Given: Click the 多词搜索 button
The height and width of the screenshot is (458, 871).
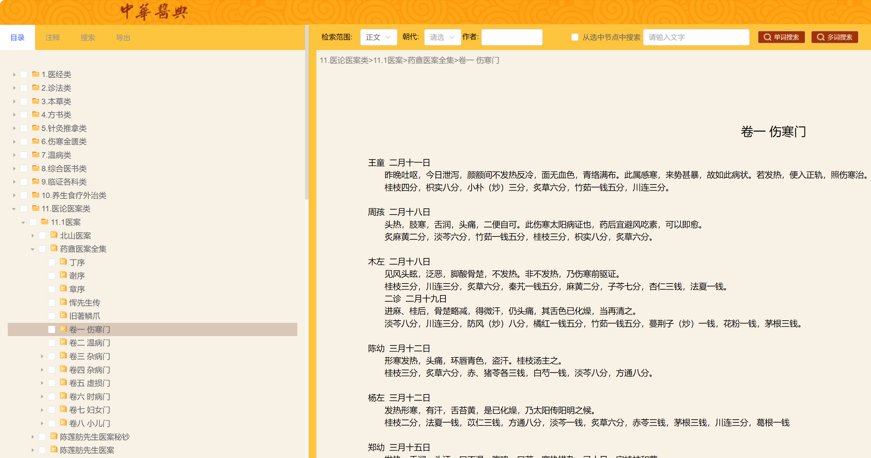Looking at the screenshot, I should pos(835,37).
